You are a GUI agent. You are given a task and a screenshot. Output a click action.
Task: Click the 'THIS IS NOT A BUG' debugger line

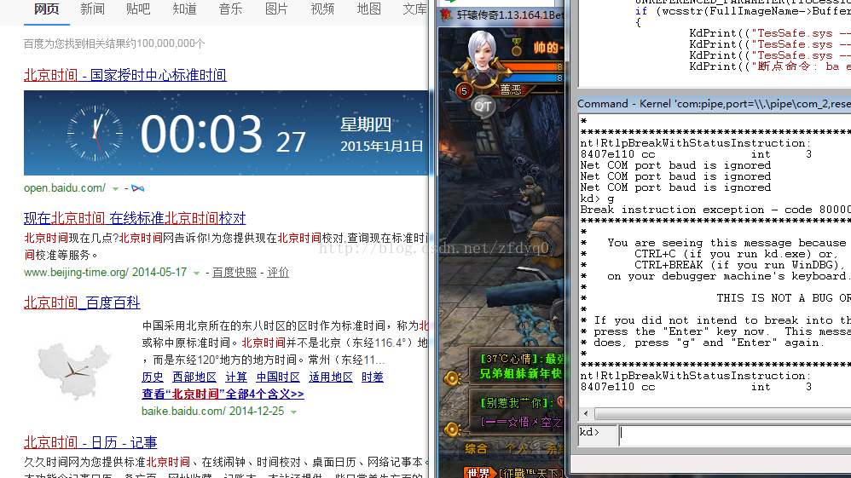pyautogui.click(x=783, y=298)
